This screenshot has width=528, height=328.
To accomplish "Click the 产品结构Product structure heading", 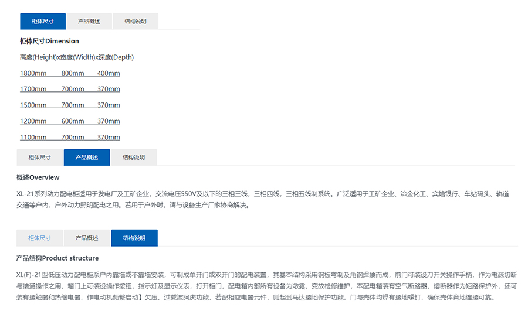I will click(57, 258).
